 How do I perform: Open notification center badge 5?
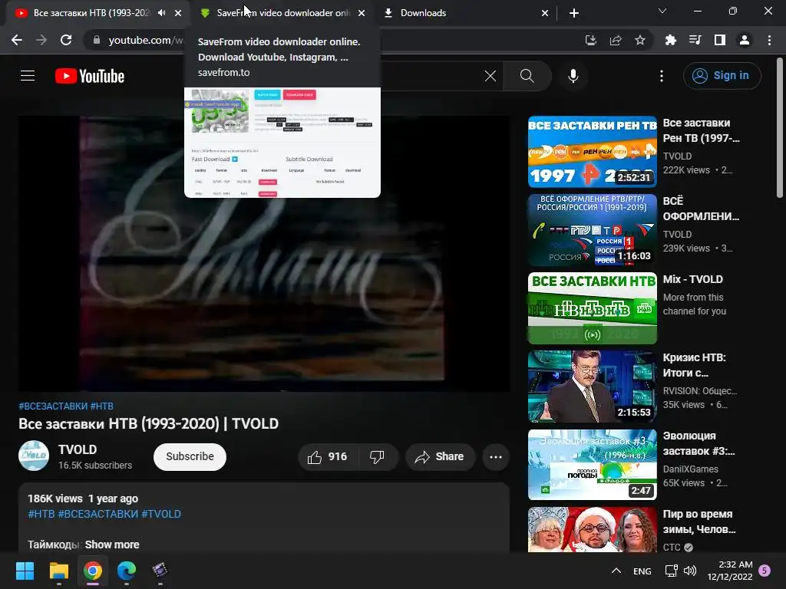(x=765, y=571)
